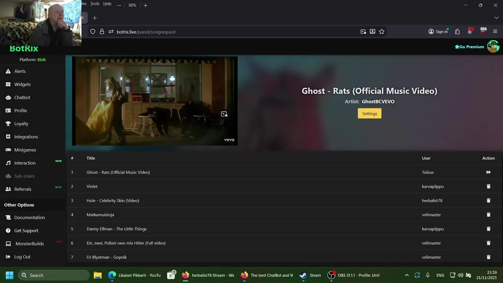This screenshot has height=283, width=503.
Task: Click Go Premium link
Action: point(469,47)
